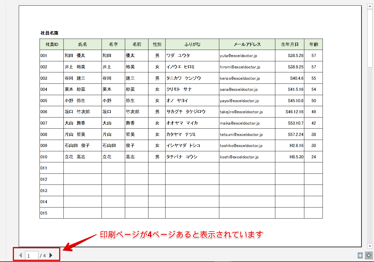The image size is (374, 262).
Task: Click email yayoi@exceldoctor.jp
Action: click(239, 101)
